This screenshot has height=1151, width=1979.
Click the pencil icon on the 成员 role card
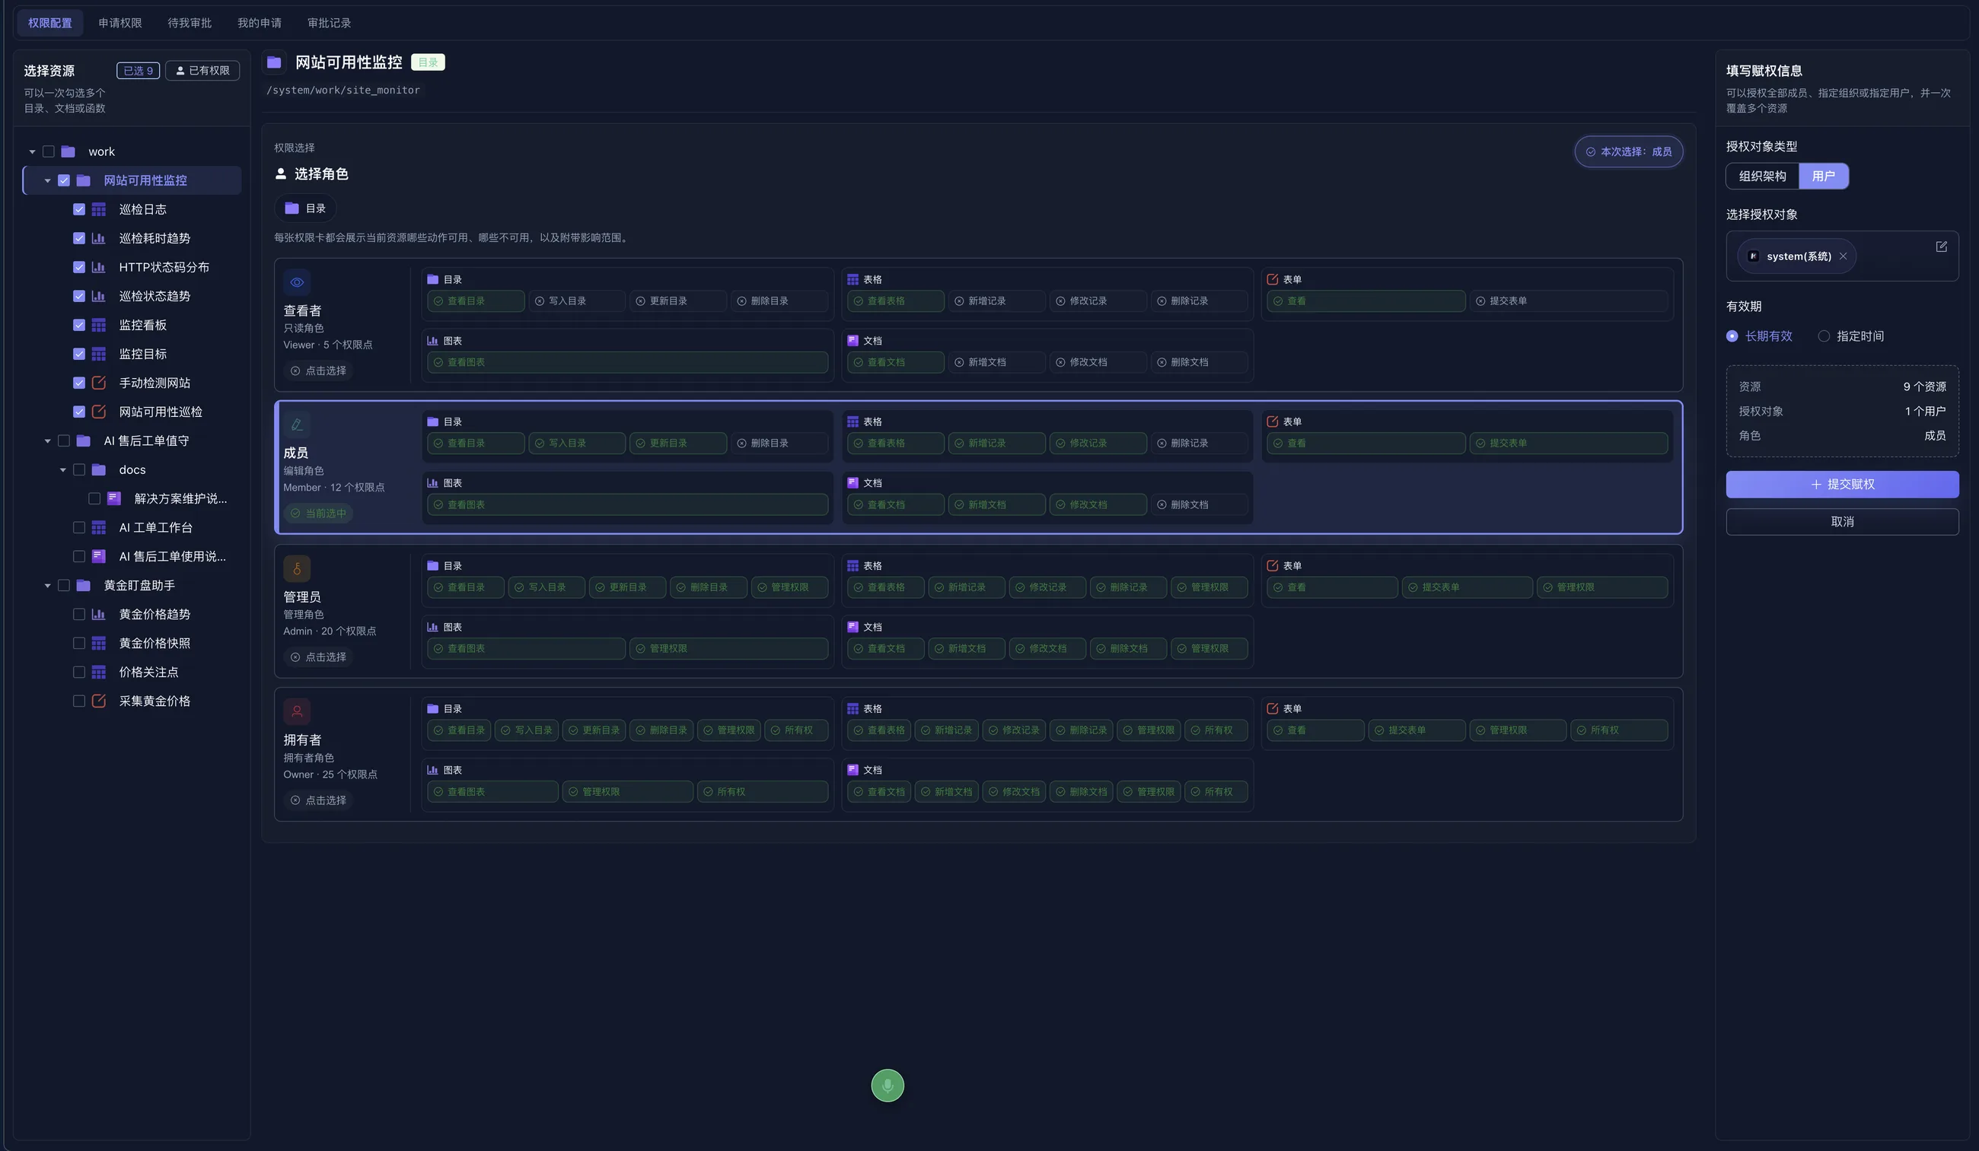297,424
